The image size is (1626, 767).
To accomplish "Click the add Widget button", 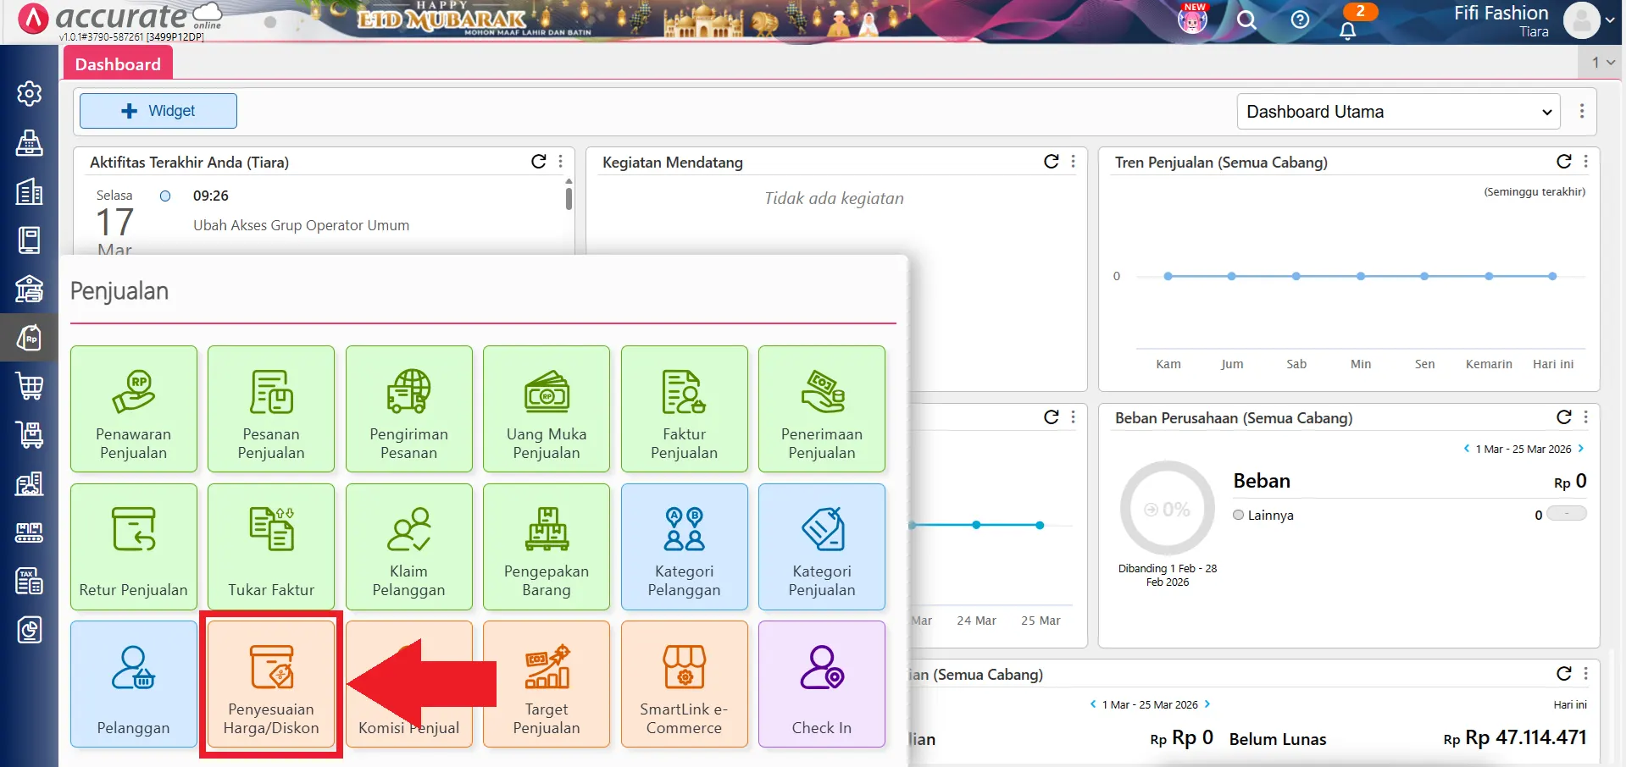I will (158, 111).
